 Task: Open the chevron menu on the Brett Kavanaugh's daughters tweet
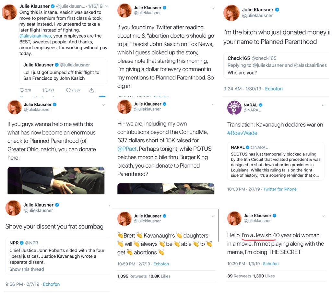(213, 216)
